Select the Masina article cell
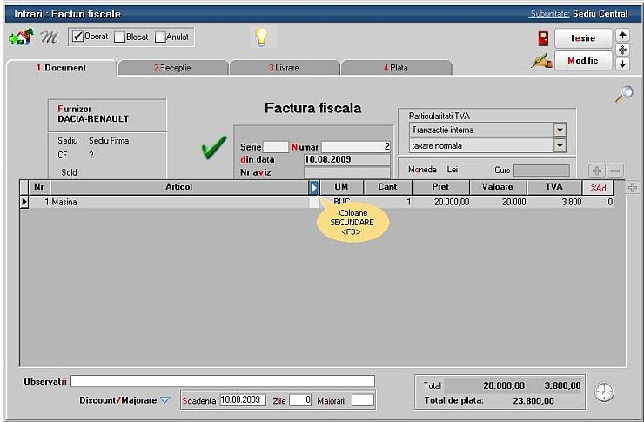The width and height of the screenshot is (644, 422). click(x=179, y=202)
